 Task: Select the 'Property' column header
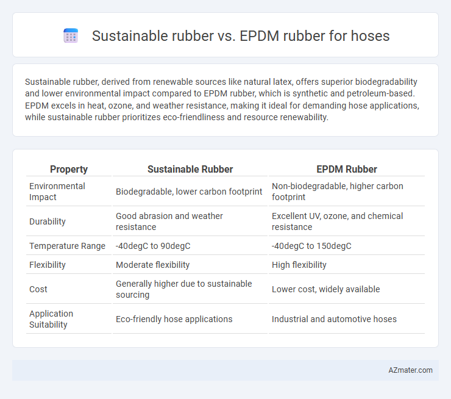[x=69, y=169]
